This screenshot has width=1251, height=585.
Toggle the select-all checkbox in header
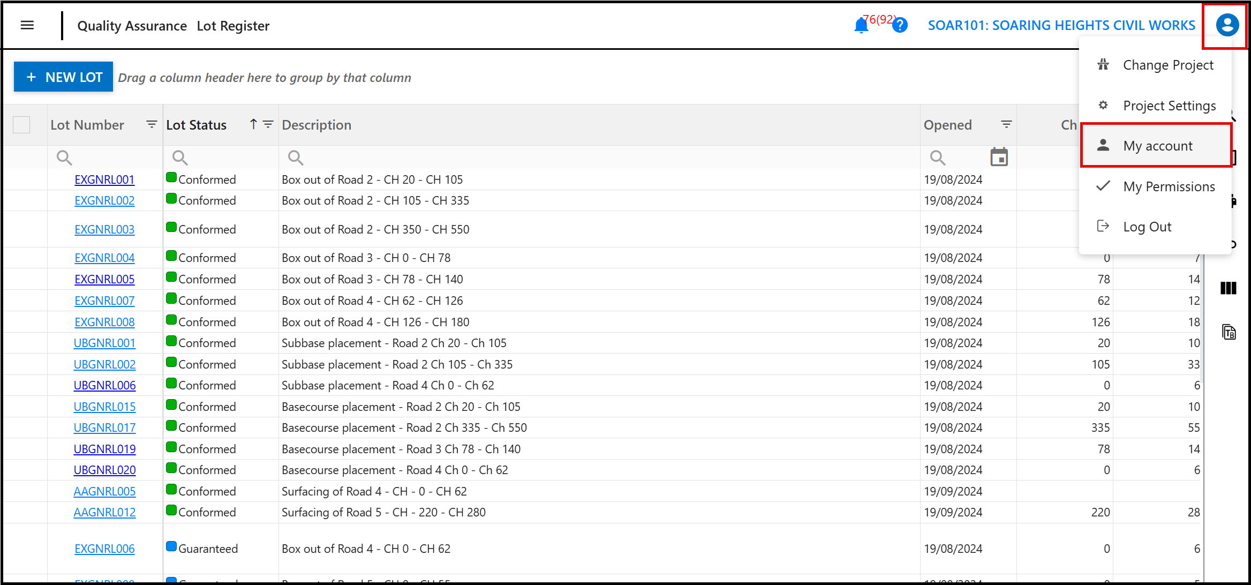click(21, 125)
